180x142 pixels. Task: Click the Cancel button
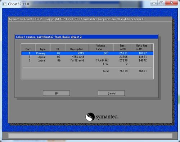pyautogui.click(x=111, y=93)
